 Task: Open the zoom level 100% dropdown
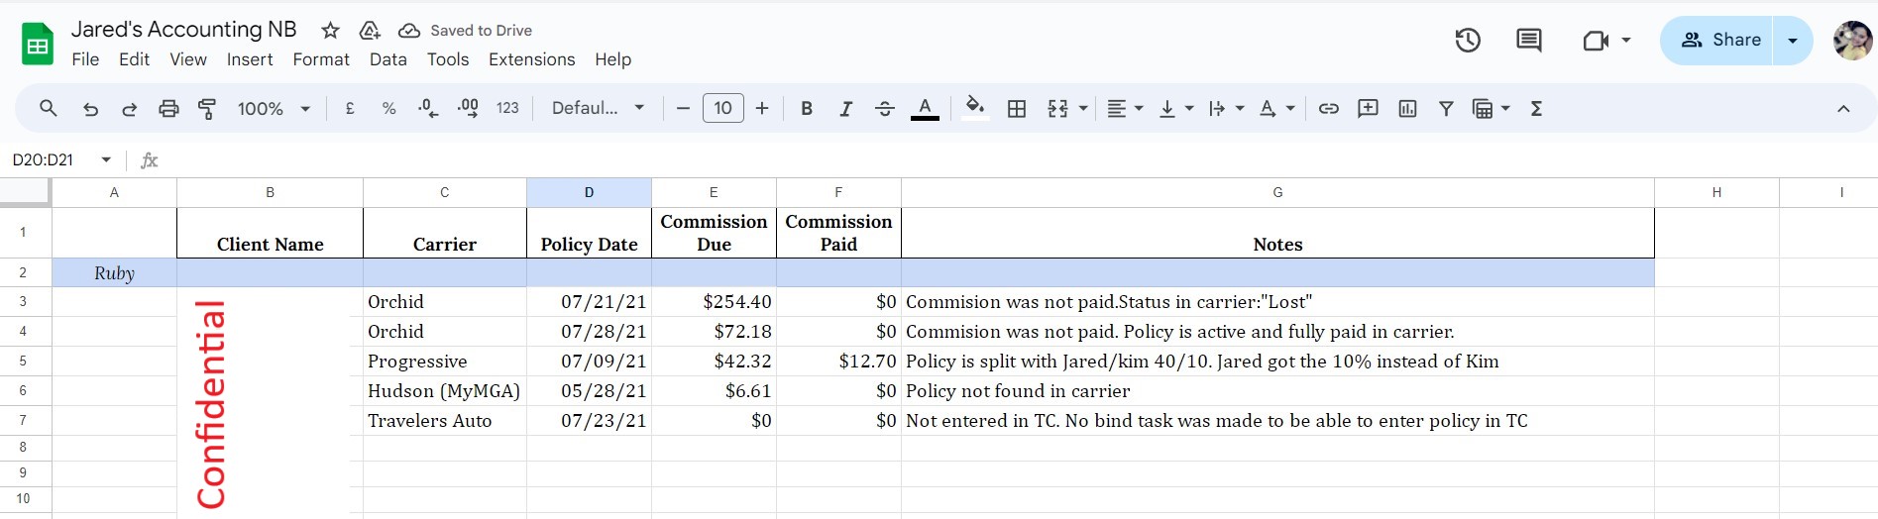274,109
